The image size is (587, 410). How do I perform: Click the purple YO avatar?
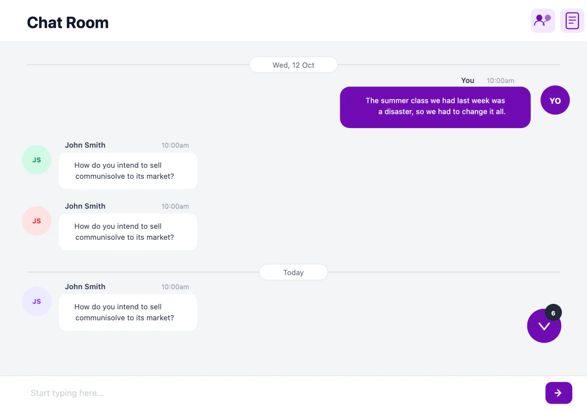555,100
